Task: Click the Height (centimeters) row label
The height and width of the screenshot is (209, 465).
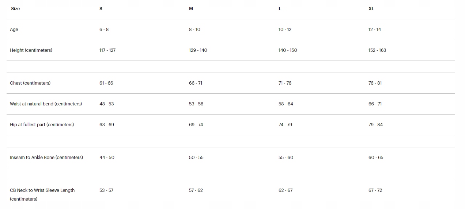Action: [x=31, y=50]
